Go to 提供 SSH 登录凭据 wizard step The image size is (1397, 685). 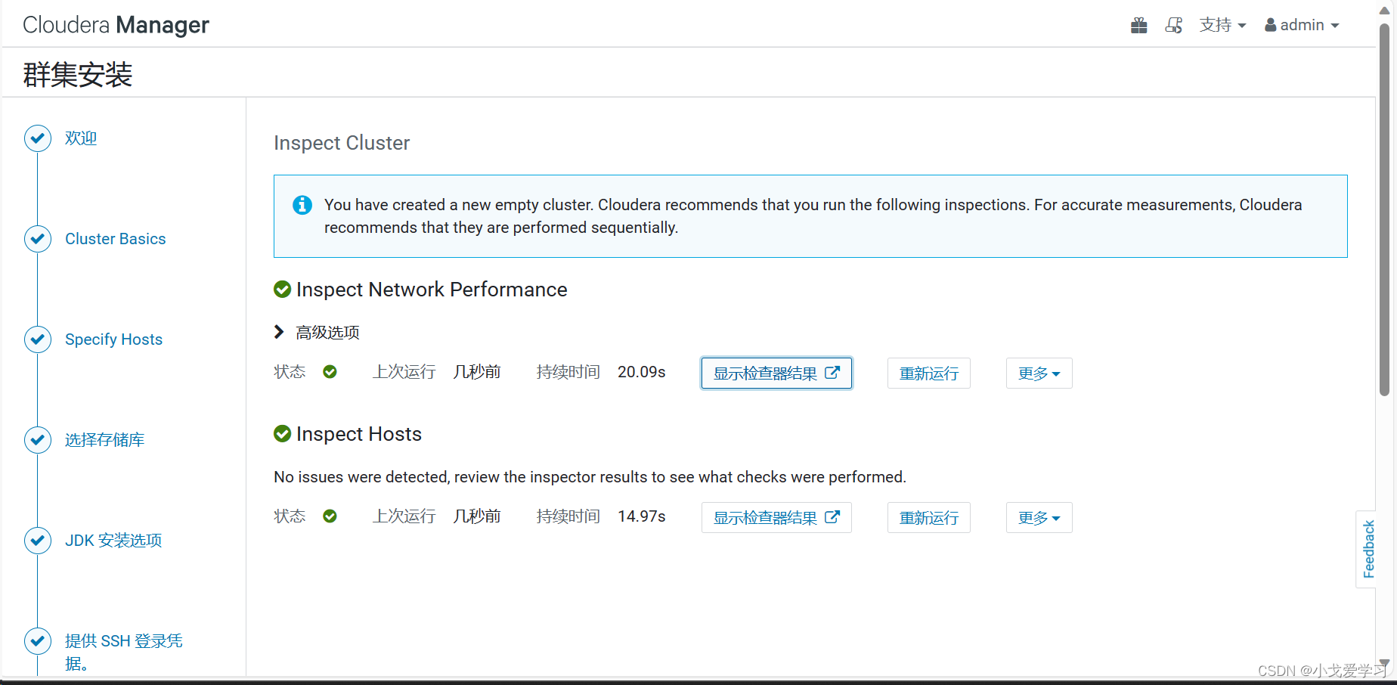[124, 652]
